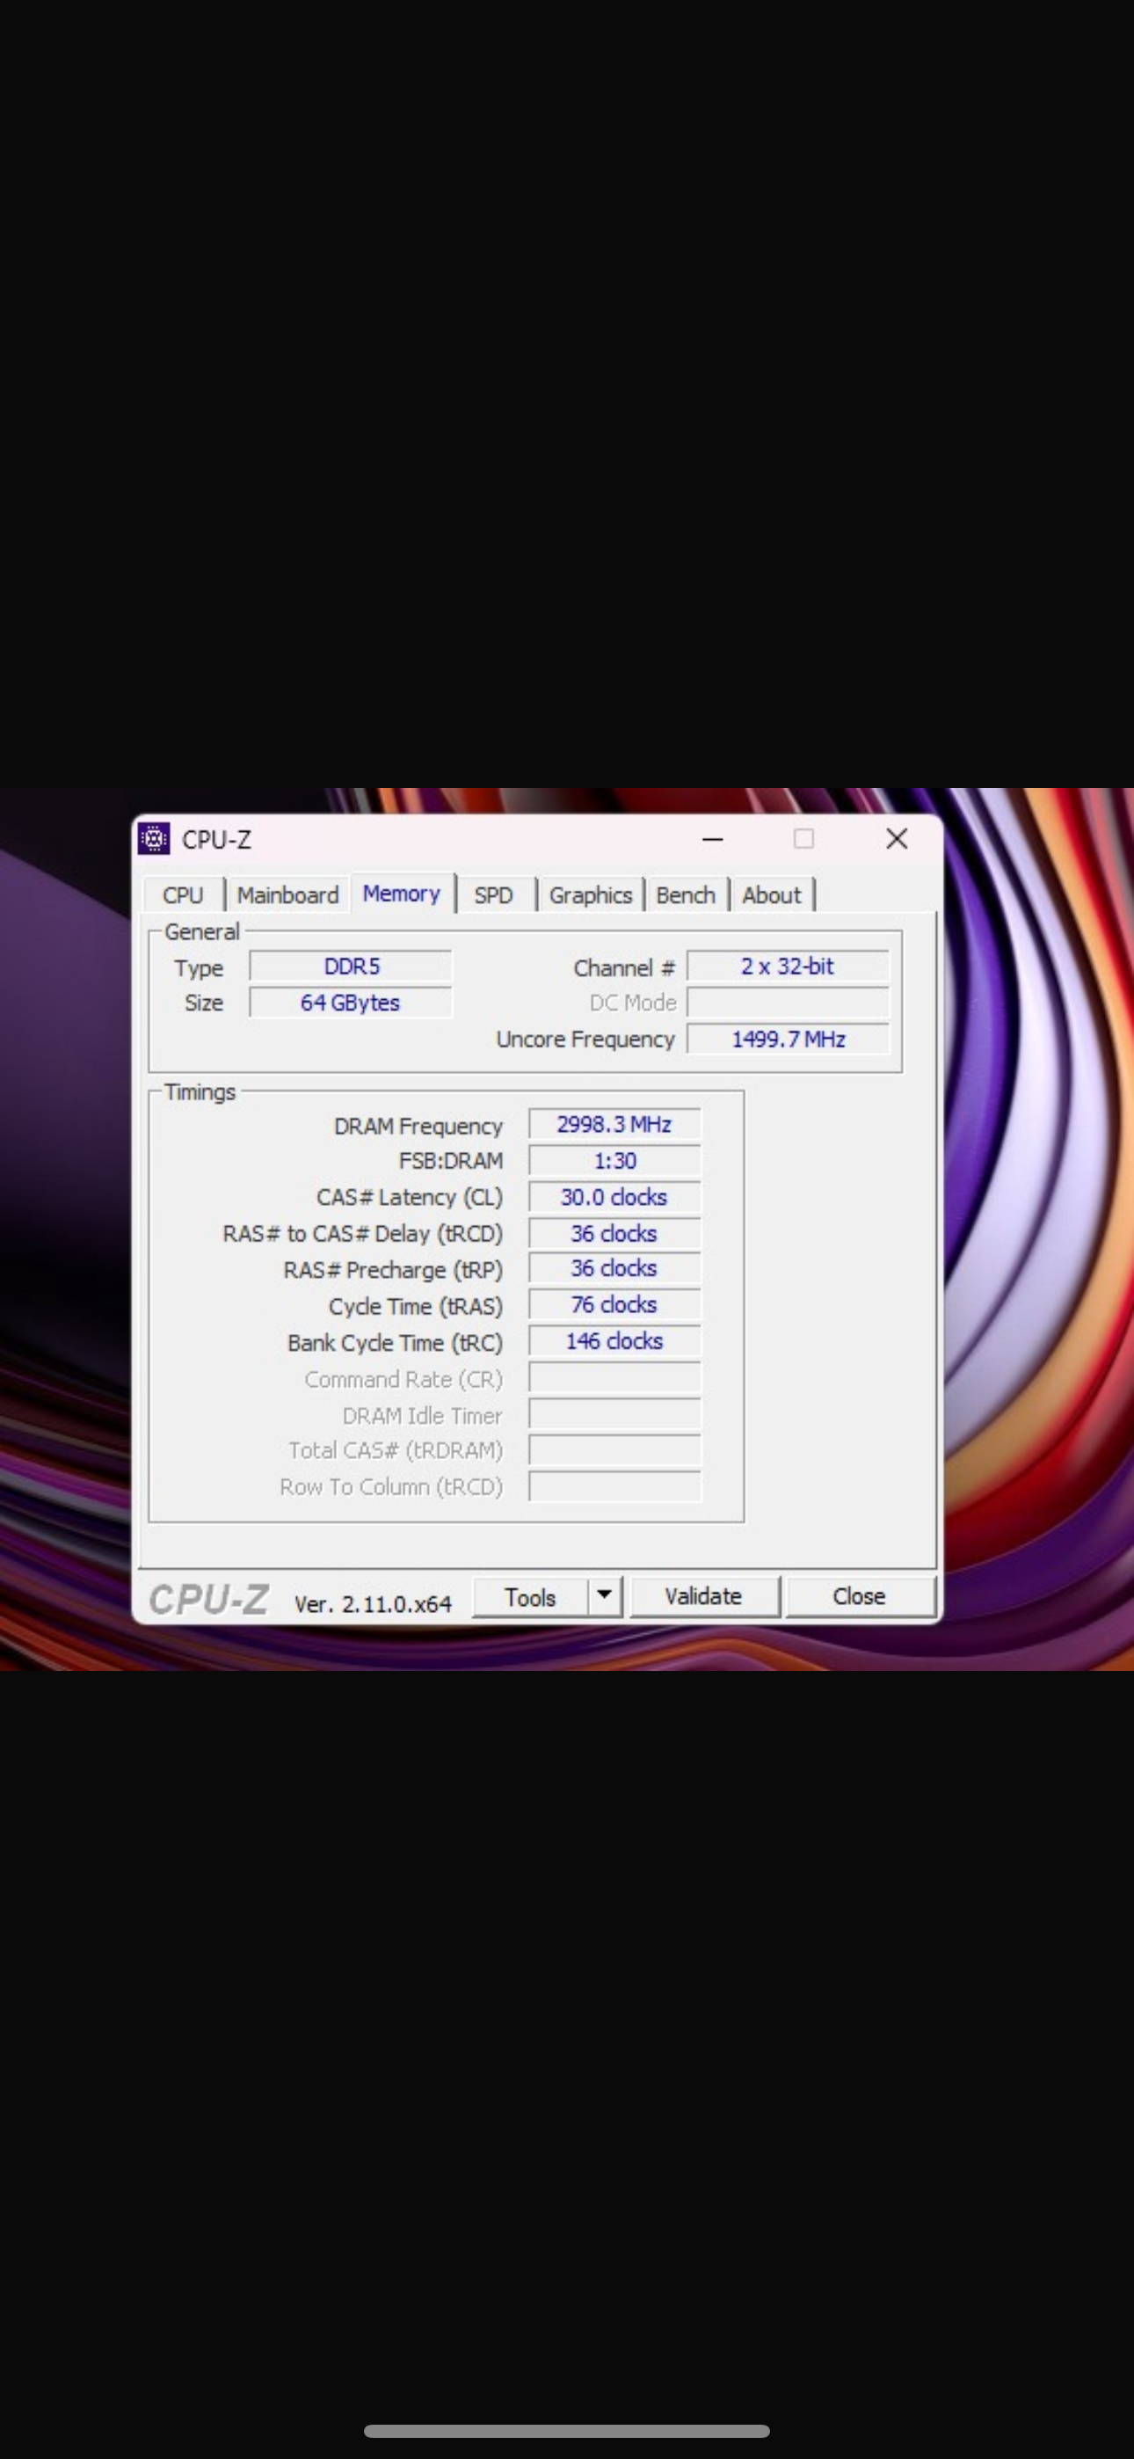Click the 146 clocks tRC value
This screenshot has width=1134, height=2459.
pyautogui.click(x=614, y=1341)
